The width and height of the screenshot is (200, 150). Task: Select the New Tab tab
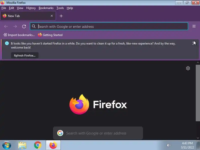(x=28, y=16)
